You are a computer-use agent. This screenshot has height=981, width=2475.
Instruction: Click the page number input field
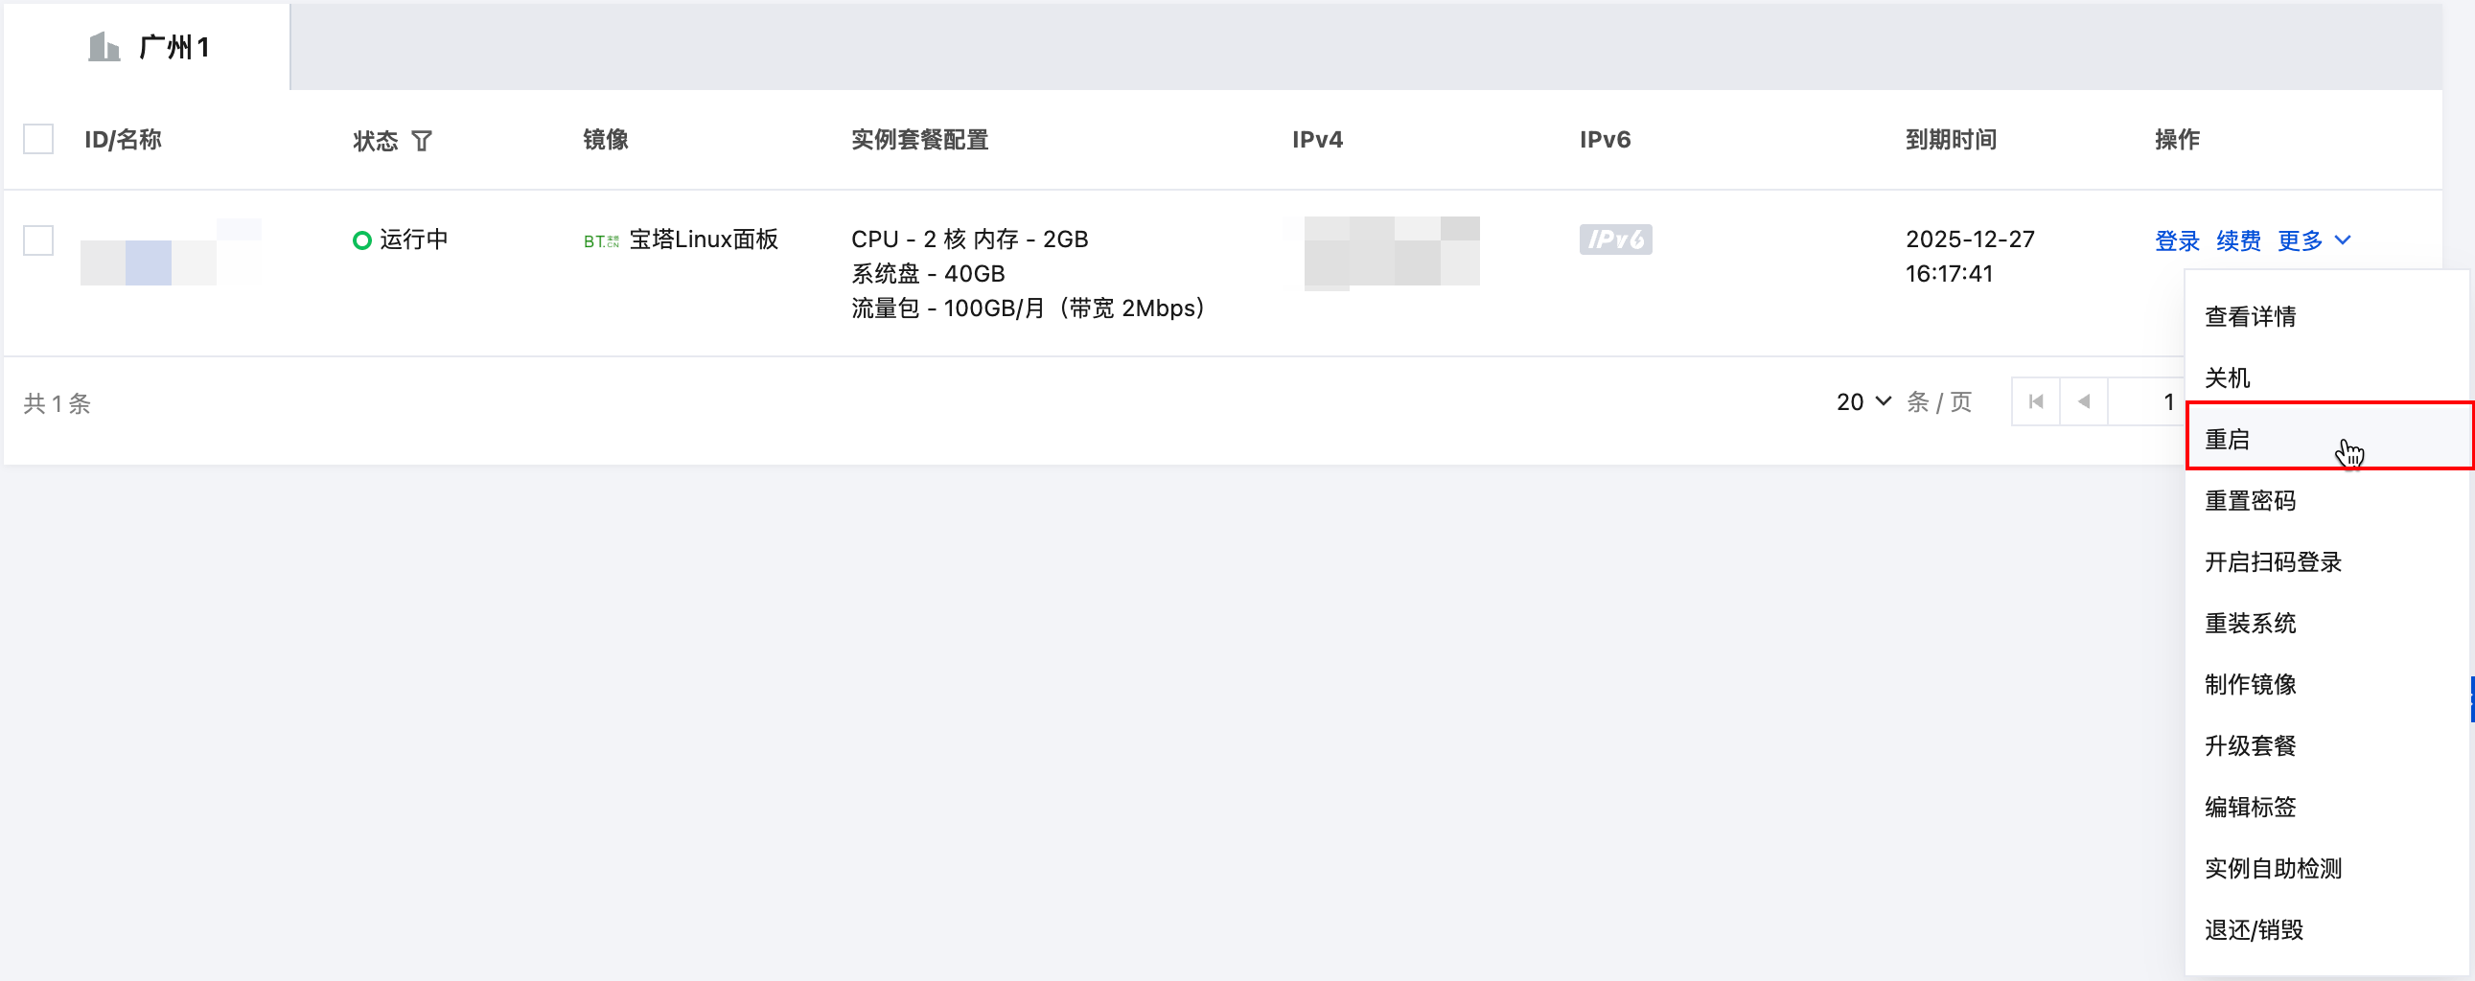coord(2149,401)
